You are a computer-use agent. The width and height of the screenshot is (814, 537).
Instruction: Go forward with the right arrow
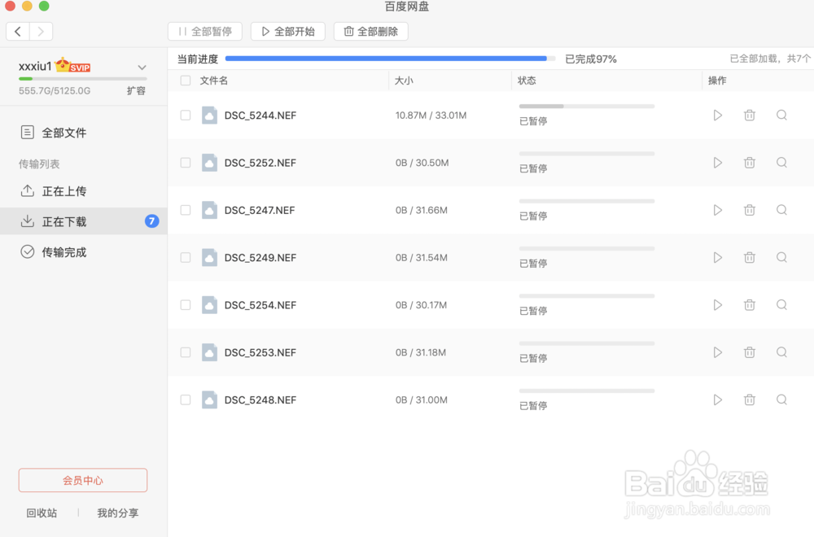pos(41,32)
